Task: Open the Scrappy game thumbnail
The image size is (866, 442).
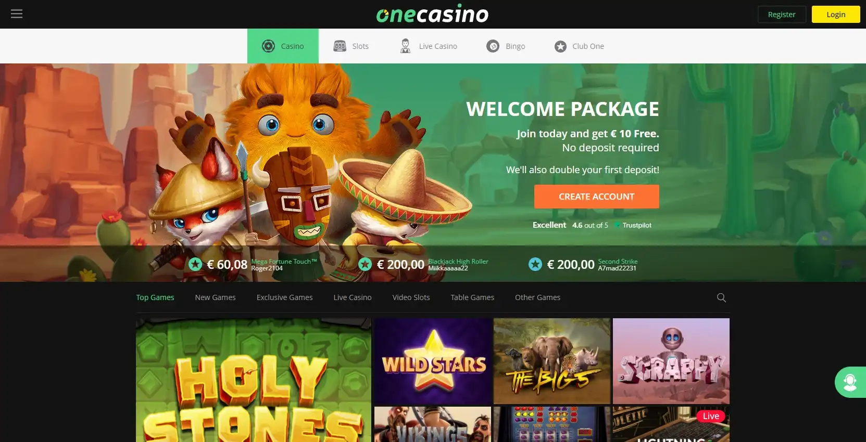Action: pos(671,361)
